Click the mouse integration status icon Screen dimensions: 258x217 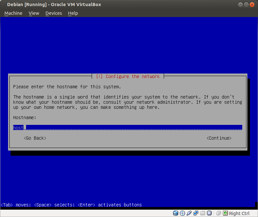[219, 213]
